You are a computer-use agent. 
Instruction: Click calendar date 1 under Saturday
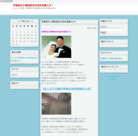coord(36,29)
